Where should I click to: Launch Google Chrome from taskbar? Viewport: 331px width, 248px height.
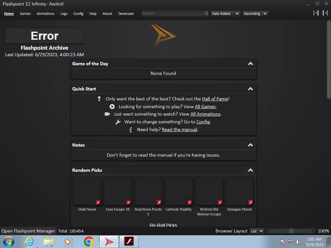click(89, 242)
